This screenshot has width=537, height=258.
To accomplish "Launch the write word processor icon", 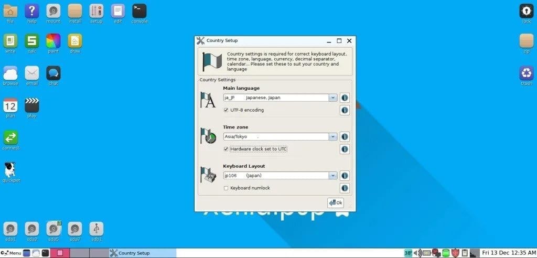I will pyautogui.click(x=10, y=41).
